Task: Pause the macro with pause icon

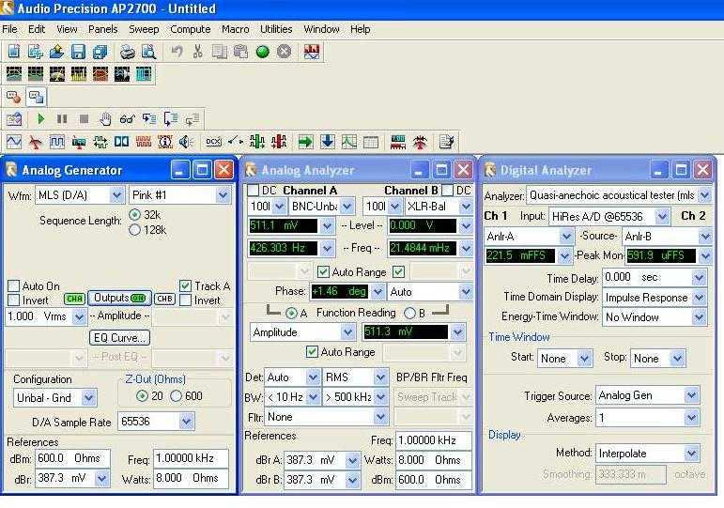Action: tap(62, 119)
